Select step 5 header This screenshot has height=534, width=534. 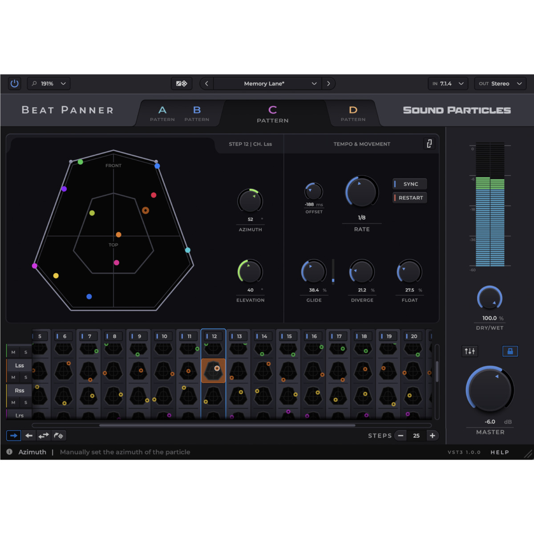tap(40, 336)
